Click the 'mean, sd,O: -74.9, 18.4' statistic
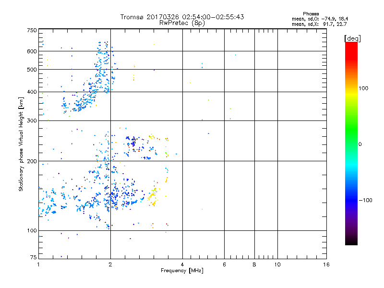This screenshot has height=288, width=384. (x=320, y=19)
